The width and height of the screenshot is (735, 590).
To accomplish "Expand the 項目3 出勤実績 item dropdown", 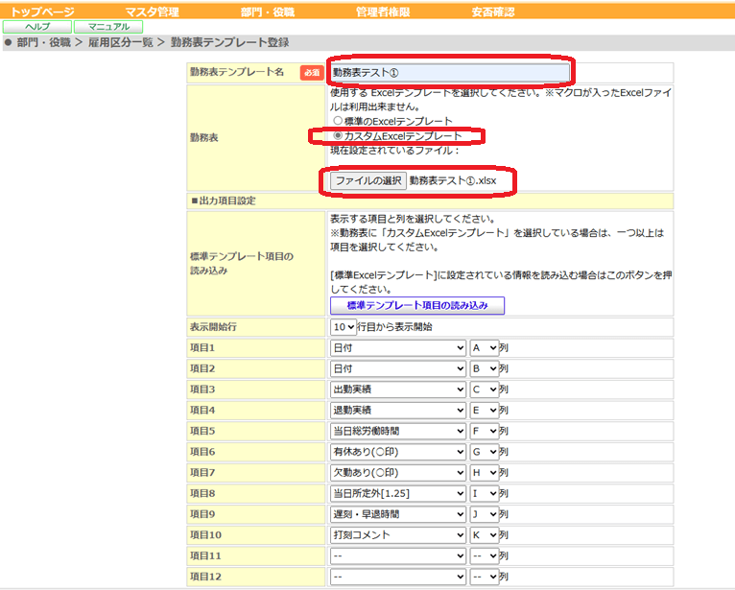I will coord(398,389).
